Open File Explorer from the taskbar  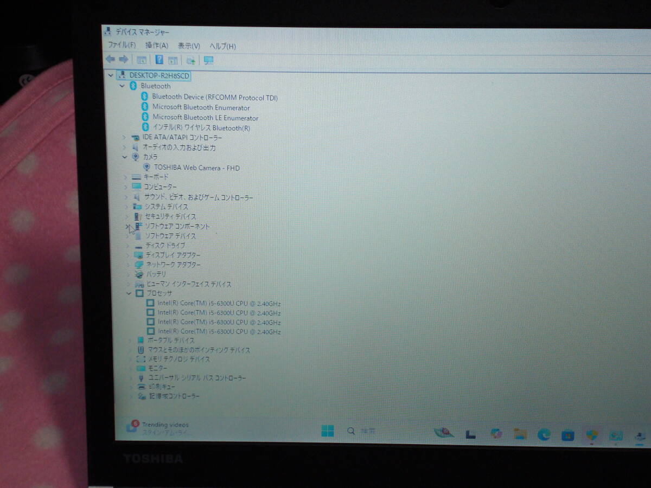click(520, 433)
